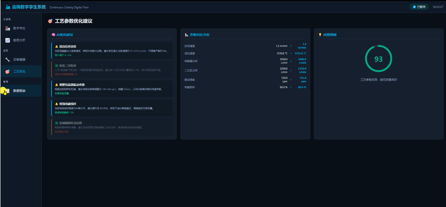Click the current value 1.2 m/min
446x207 pixels.
(282, 46)
